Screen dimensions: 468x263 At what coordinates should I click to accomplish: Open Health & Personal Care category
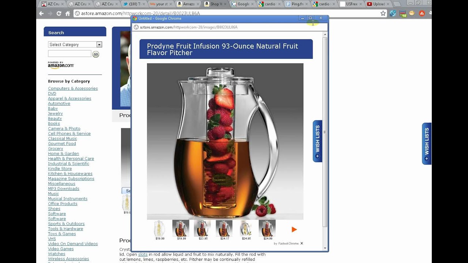pyautogui.click(x=71, y=159)
